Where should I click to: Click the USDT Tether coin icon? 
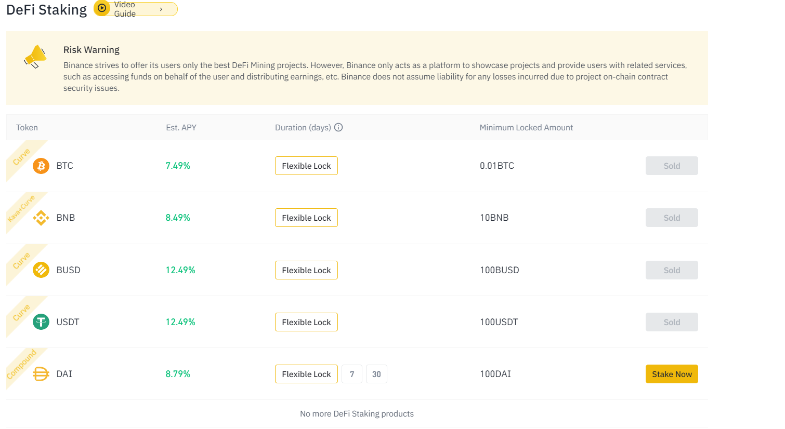coord(41,322)
